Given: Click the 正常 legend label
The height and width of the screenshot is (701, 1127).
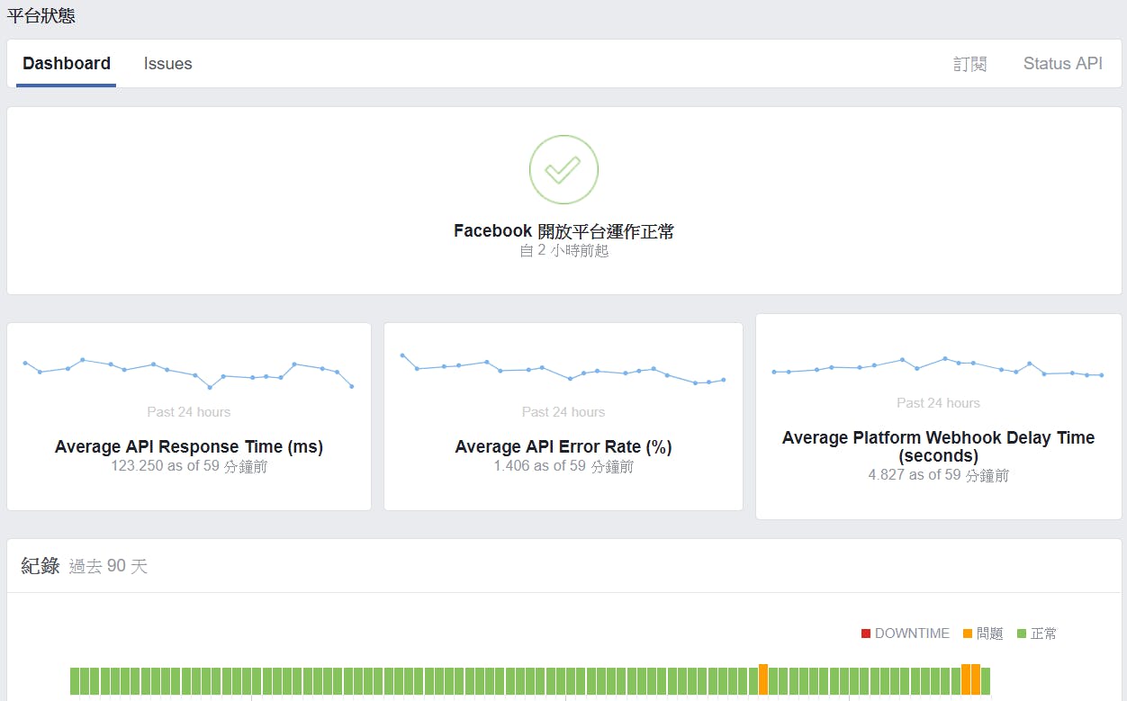Looking at the screenshot, I should click(x=1043, y=634).
